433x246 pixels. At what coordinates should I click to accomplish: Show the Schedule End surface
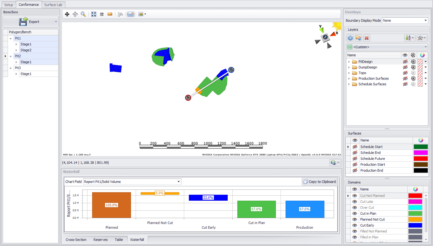(355, 153)
